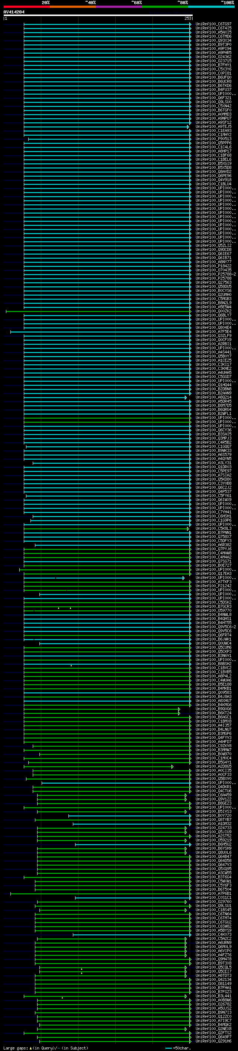Select hit label UniRef100_B4FU37
The height and width of the screenshot is (1051, 238).
(x=213, y=90)
